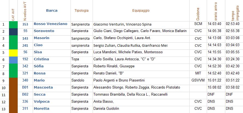Select the Topa typology cell
This screenshot has height=113, width=243.
pos(82,60)
